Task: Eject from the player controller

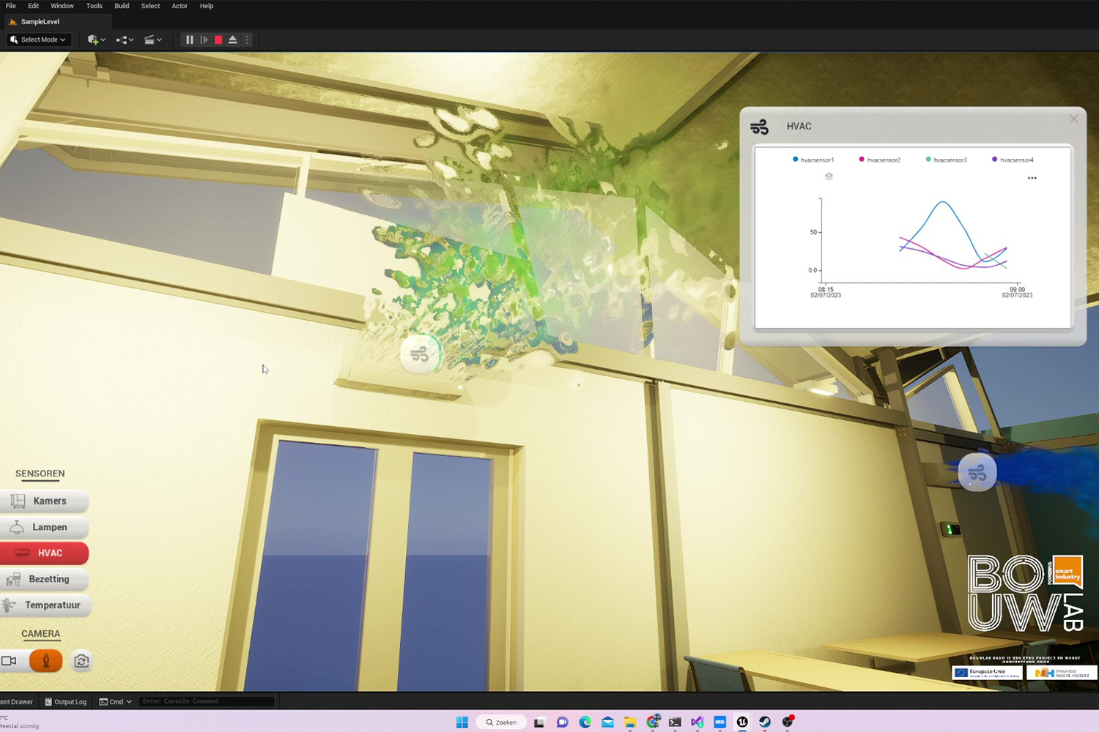Action: click(x=233, y=40)
